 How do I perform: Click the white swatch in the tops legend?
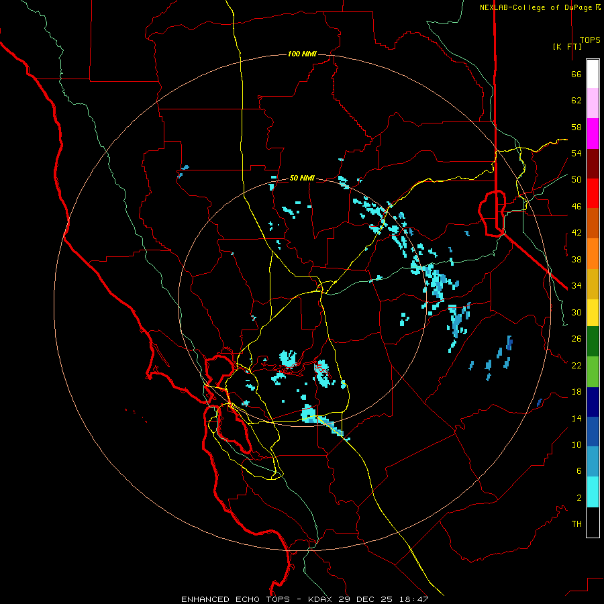(x=593, y=74)
